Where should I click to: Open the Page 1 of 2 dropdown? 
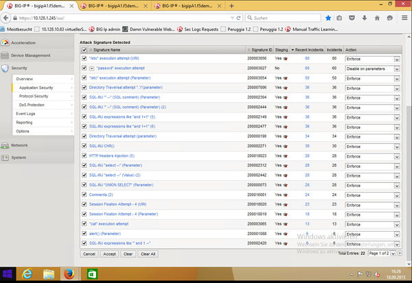click(x=382, y=254)
